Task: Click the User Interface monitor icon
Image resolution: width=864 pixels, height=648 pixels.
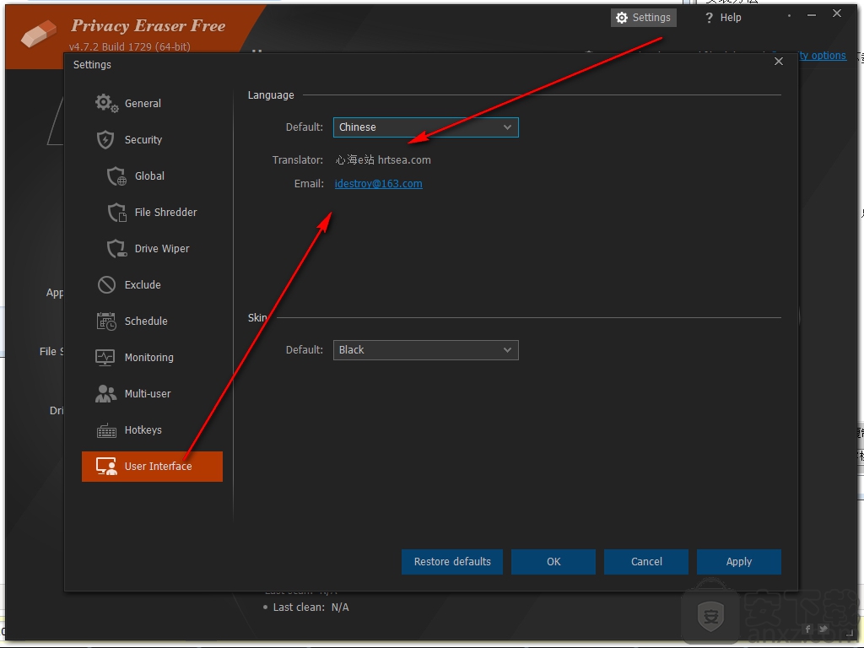Action: pyautogui.click(x=106, y=466)
